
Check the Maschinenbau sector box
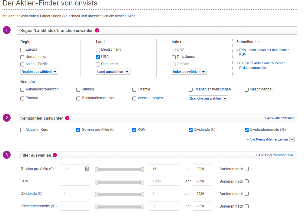coord(246,90)
